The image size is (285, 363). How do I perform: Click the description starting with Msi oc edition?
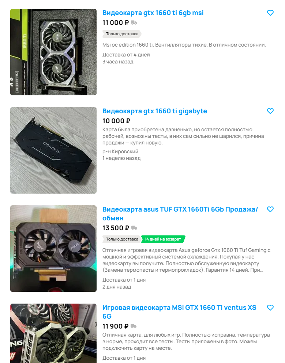pyautogui.click(x=184, y=45)
